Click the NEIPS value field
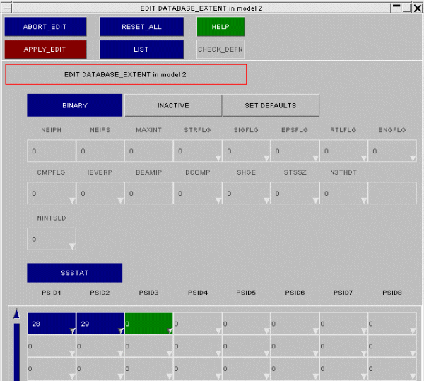Viewport: 424px width, 381px height. tap(100, 151)
